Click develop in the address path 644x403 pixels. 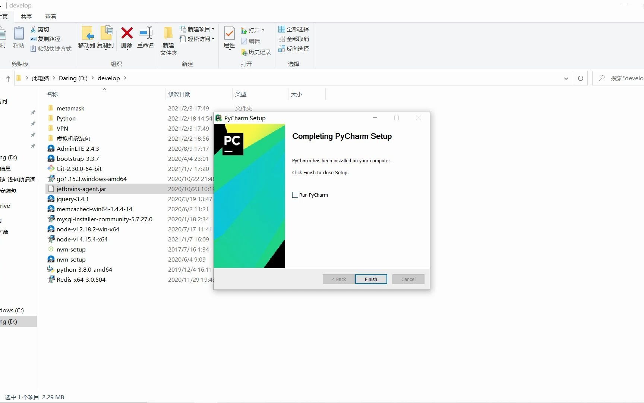pos(109,78)
